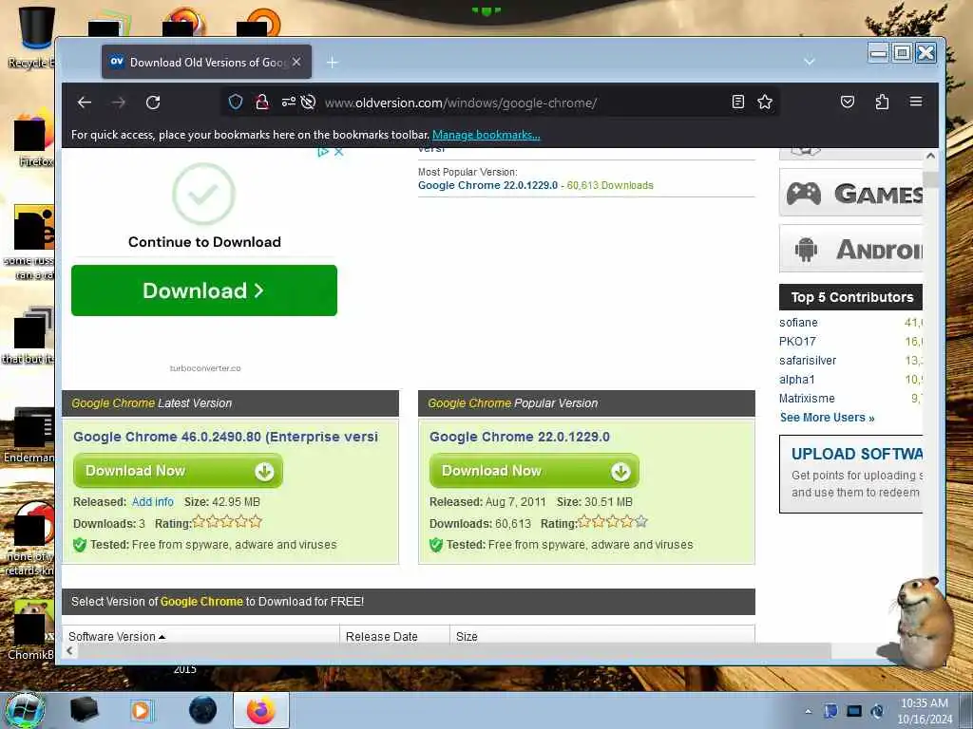
Task: Open a new tab with the plus button
Action: click(333, 62)
